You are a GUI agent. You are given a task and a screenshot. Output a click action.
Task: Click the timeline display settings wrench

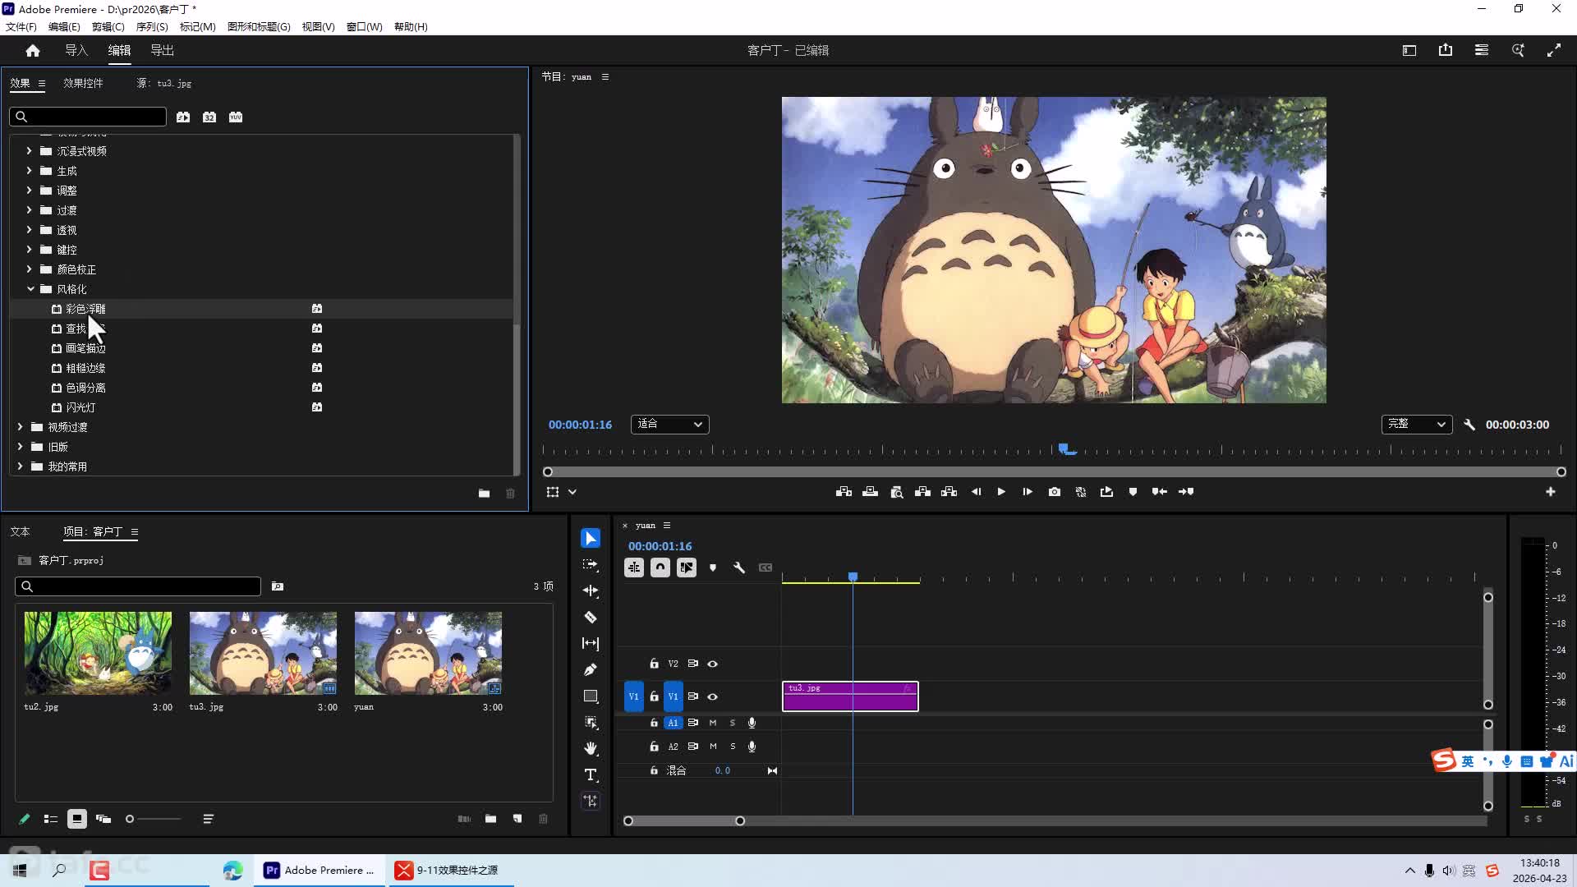pos(739,568)
